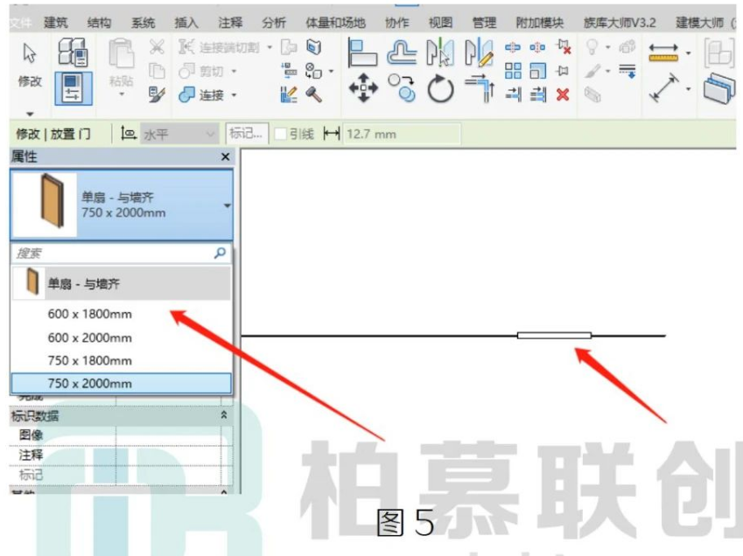Click the Match Type Properties paintbrush icon
743x556 pixels.
pyautogui.click(x=157, y=94)
